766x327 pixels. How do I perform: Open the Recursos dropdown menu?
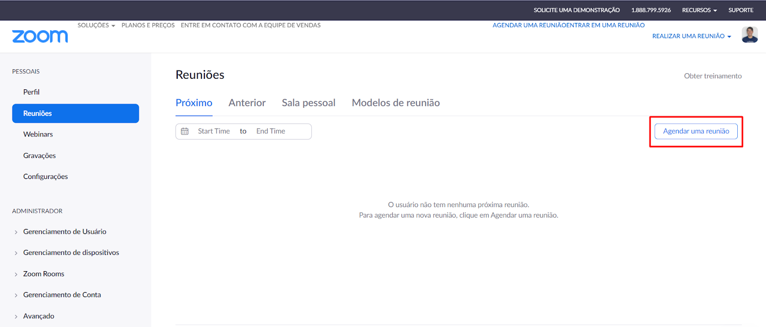(x=699, y=10)
